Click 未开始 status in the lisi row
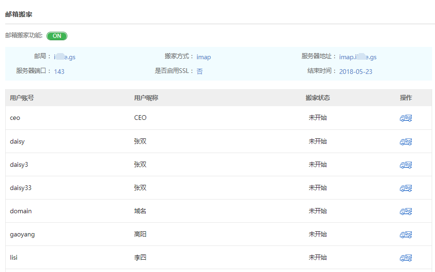The width and height of the screenshot is (435, 272). (x=317, y=257)
